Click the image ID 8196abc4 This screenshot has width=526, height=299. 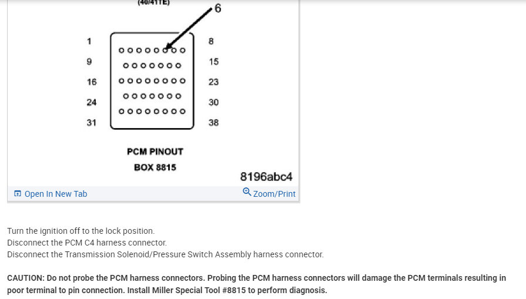click(266, 177)
